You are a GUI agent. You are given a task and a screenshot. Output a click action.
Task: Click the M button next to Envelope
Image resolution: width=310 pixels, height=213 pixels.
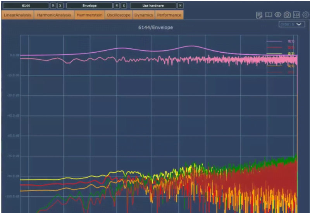click(x=117, y=6)
